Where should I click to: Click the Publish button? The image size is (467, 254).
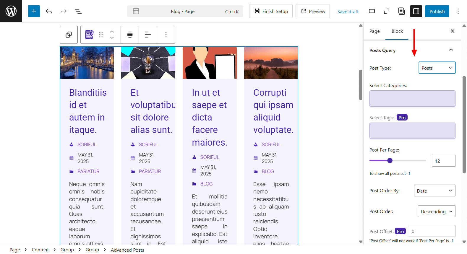[437, 11]
